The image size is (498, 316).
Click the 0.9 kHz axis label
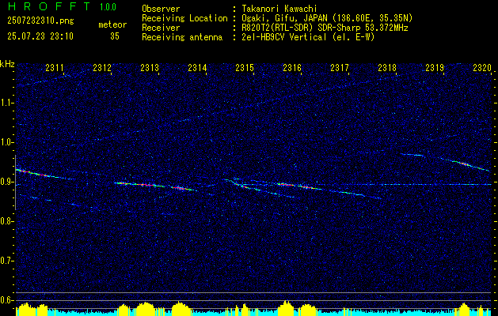[x=7, y=182]
